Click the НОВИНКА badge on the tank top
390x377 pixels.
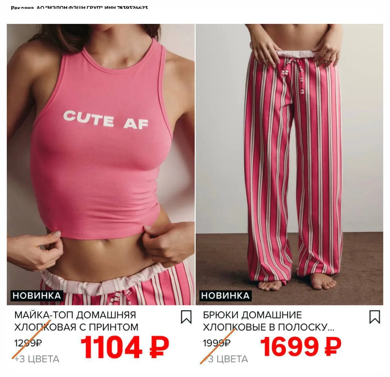37,296
